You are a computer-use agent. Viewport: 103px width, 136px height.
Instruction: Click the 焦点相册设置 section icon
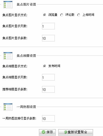8,55
